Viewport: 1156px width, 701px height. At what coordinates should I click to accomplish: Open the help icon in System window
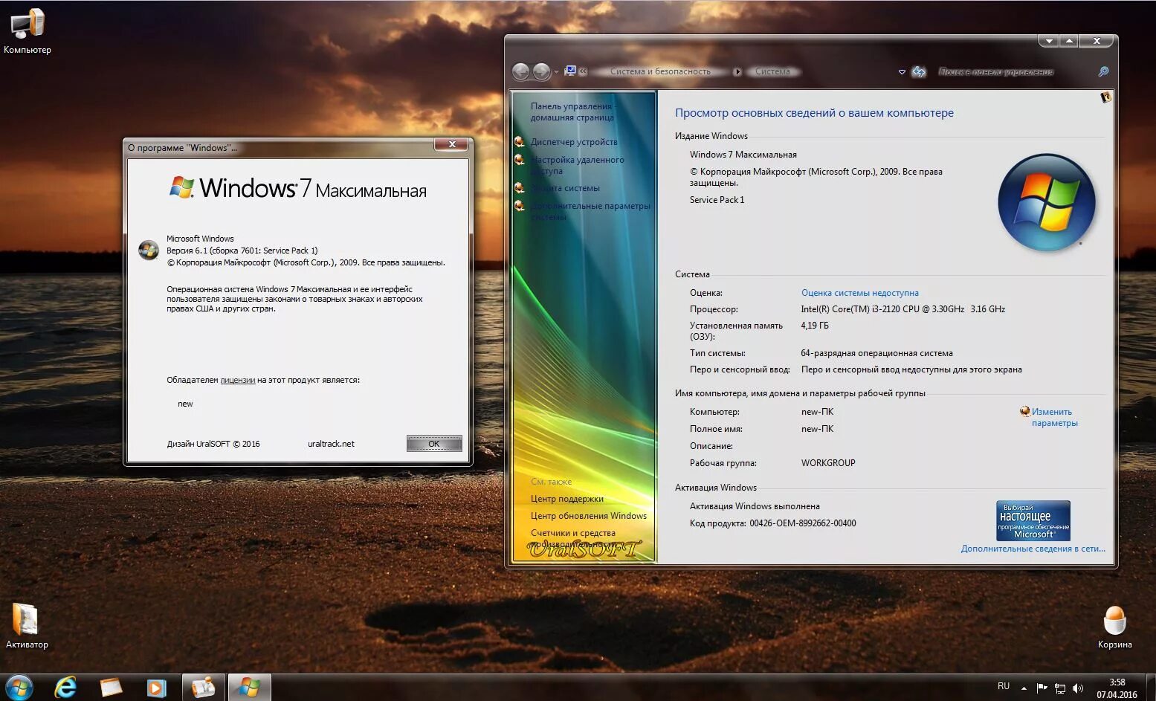(1105, 97)
